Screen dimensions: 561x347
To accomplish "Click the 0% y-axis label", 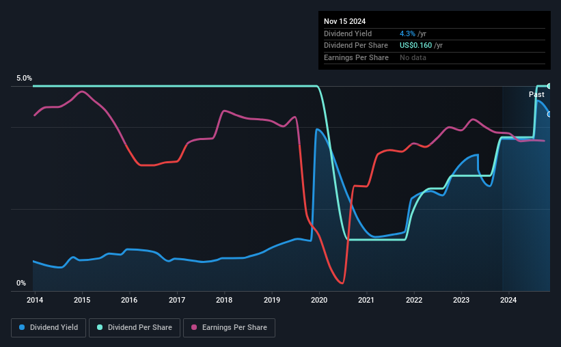I will tap(21, 283).
